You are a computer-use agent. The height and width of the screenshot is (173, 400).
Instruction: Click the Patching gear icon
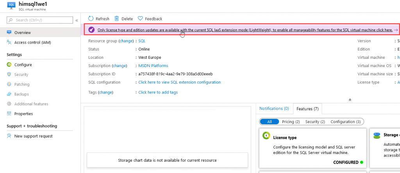9,84
